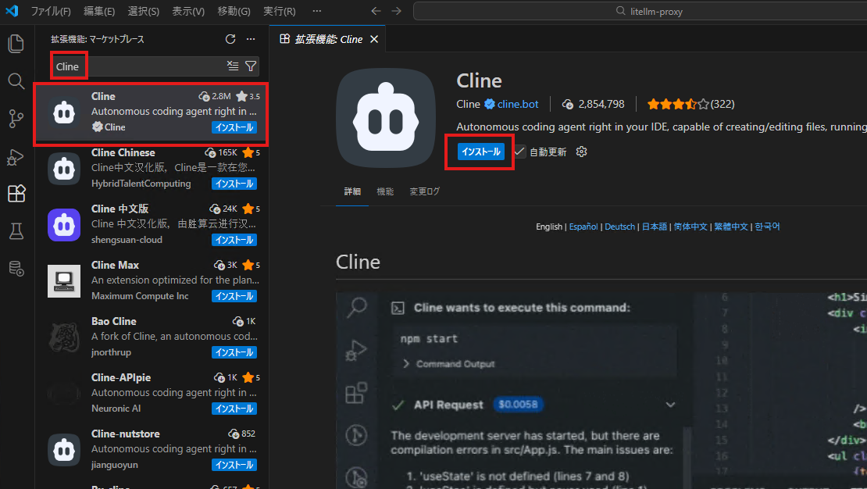The height and width of the screenshot is (489, 867).
Task: Open the 選択(S) menu
Action: [144, 11]
